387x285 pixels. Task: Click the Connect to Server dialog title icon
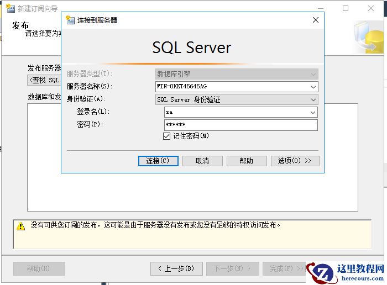(x=70, y=20)
